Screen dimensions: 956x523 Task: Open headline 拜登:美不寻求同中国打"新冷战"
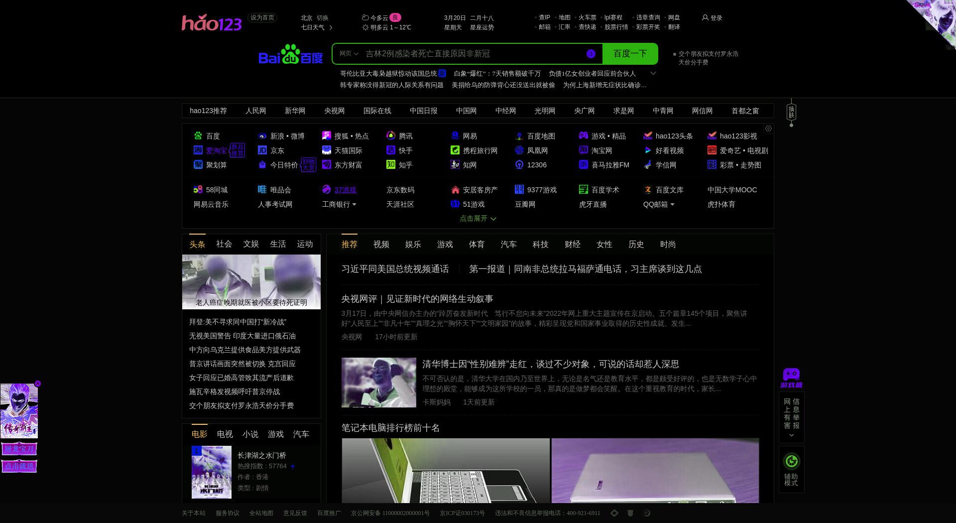coord(238,322)
